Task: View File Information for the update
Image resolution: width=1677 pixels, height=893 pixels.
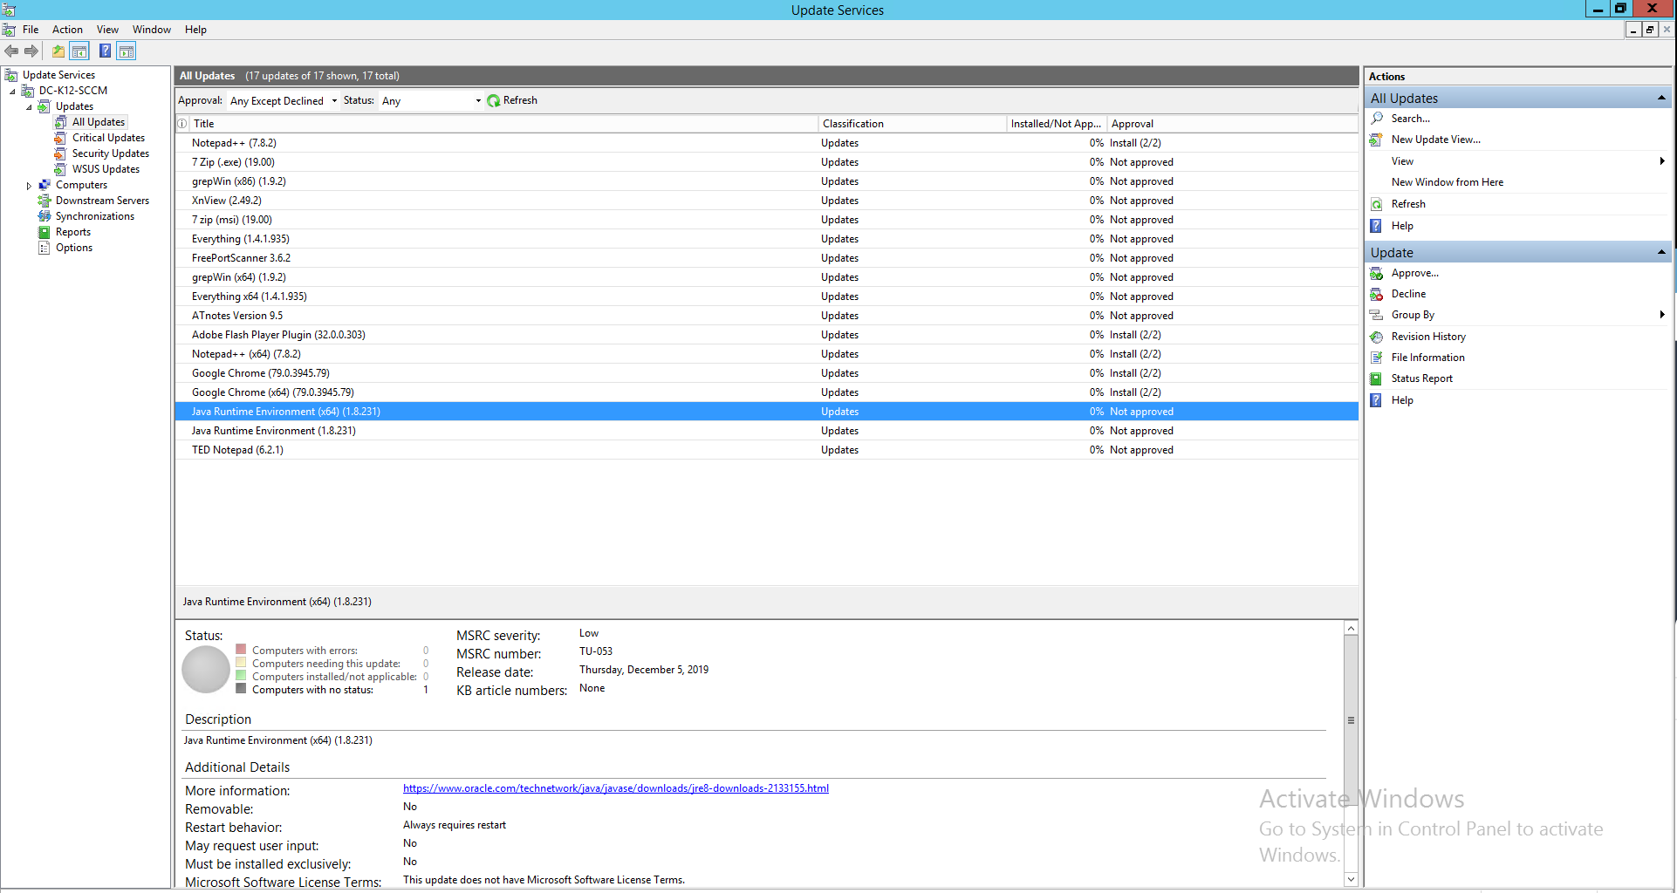Action: click(1426, 357)
